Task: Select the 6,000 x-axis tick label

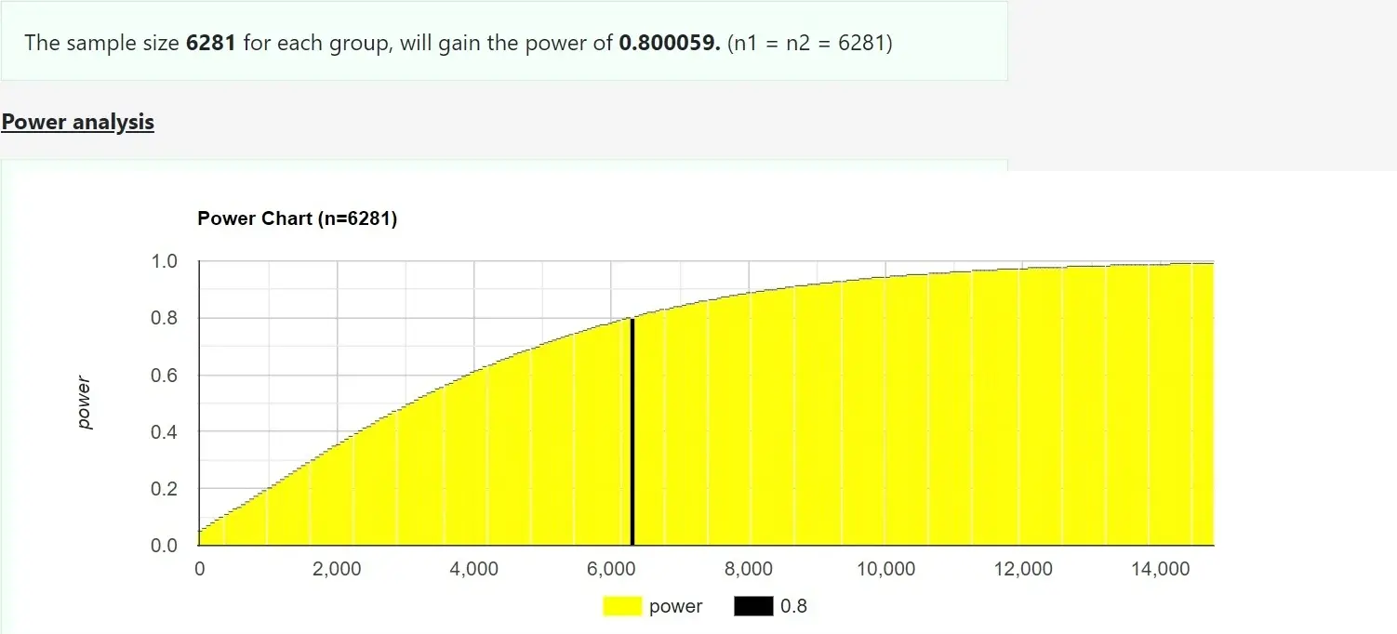Action: [x=611, y=569]
